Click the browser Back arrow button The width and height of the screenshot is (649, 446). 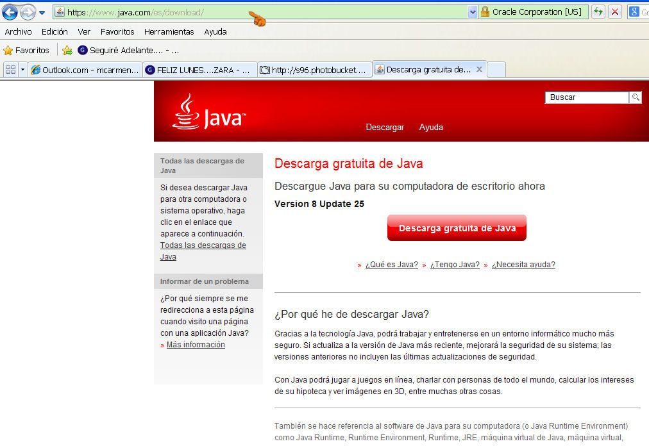point(10,12)
